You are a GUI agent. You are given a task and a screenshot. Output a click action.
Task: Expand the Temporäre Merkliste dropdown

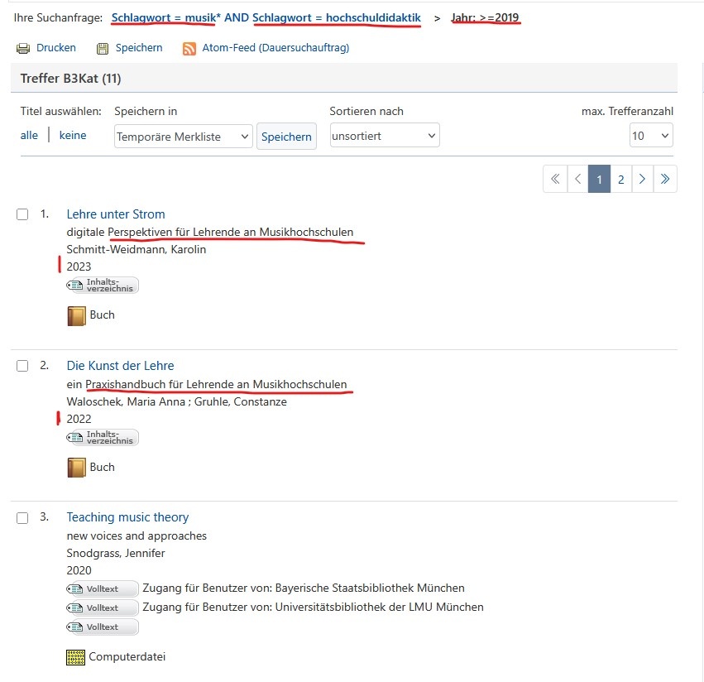coord(183,137)
